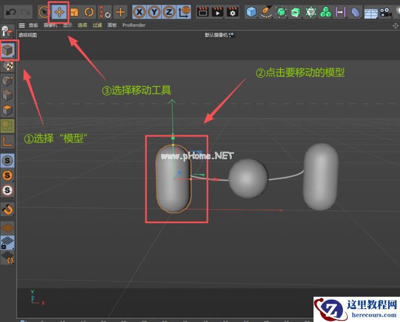Open the Edit Render Settings icon

tap(232, 12)
